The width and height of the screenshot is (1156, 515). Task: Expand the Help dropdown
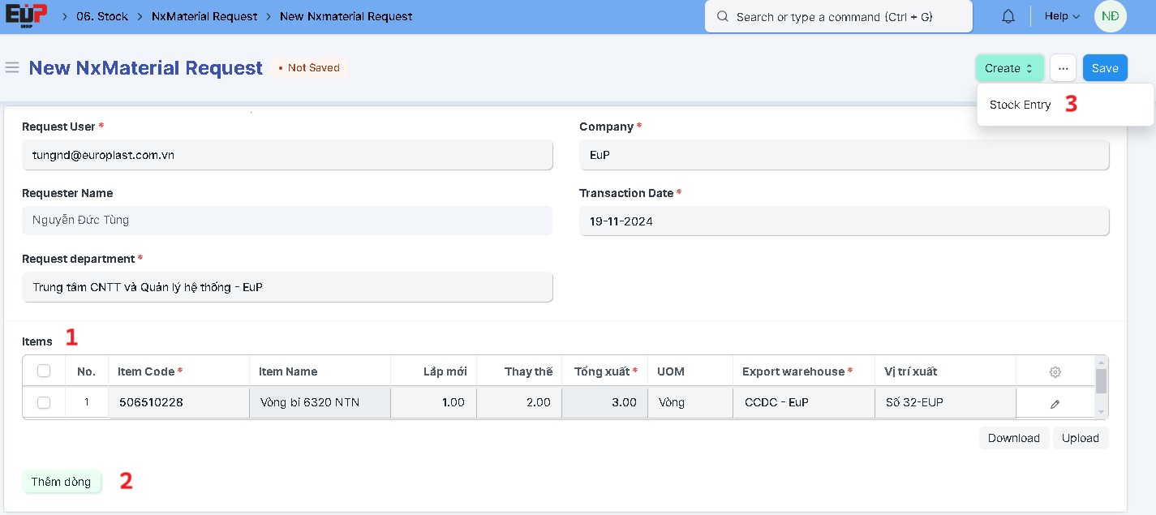coord(1062,16)
